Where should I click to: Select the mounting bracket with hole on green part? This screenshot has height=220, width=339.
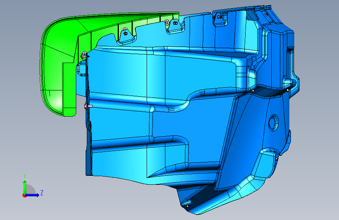pyautogui.click(x=126, y=36)
